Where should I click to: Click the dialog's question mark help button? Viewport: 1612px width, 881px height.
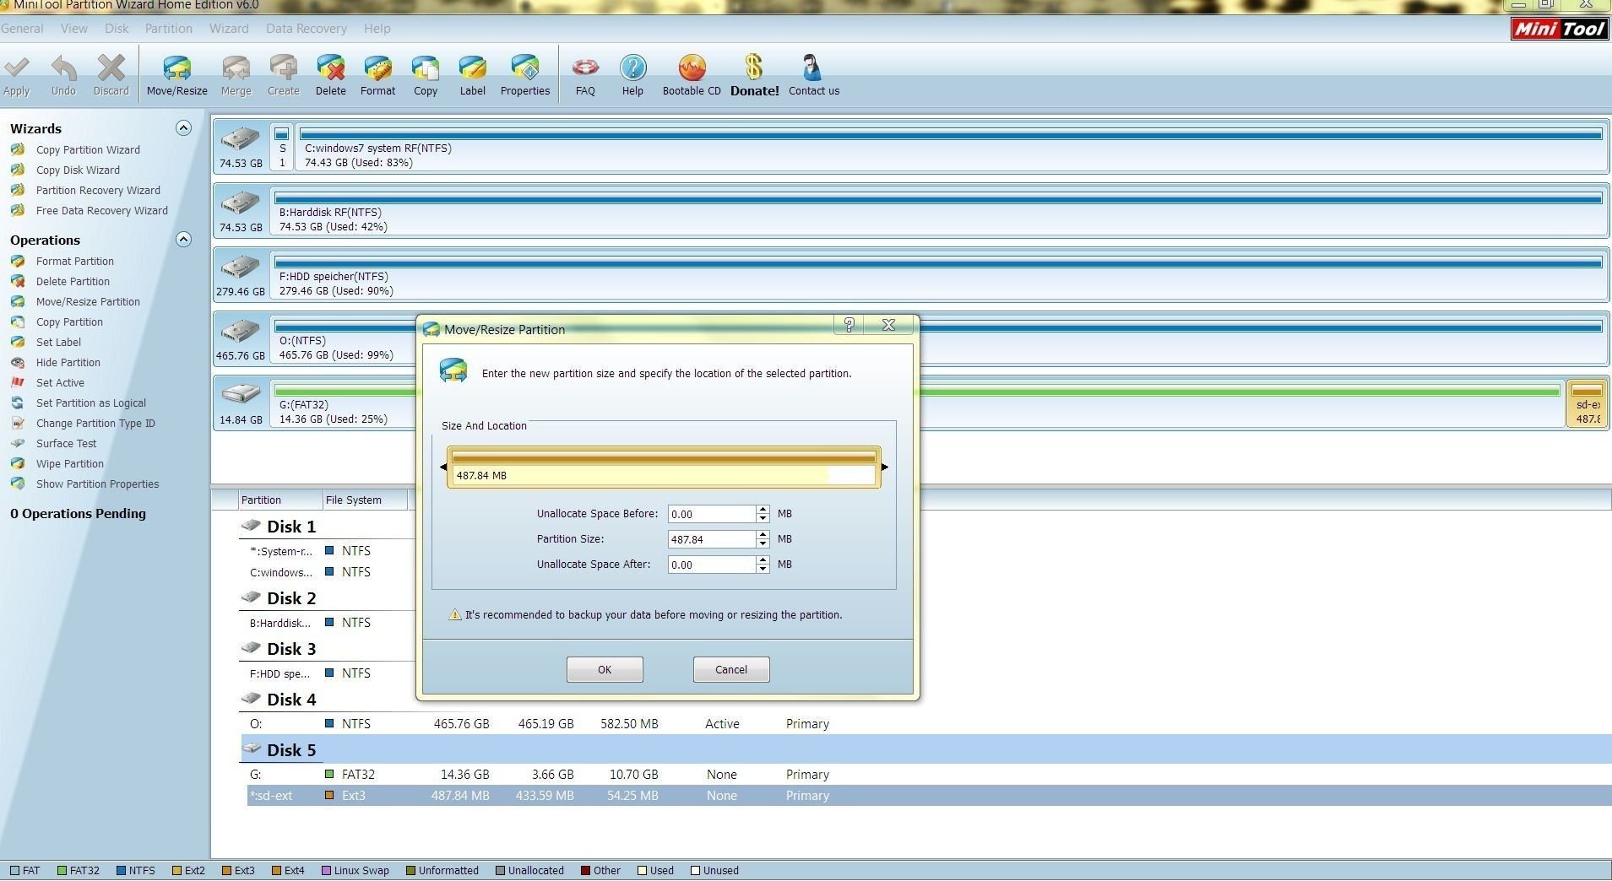tap(849, 325)
